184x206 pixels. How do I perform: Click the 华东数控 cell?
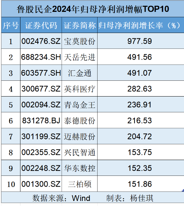click(x=80, y=168)
